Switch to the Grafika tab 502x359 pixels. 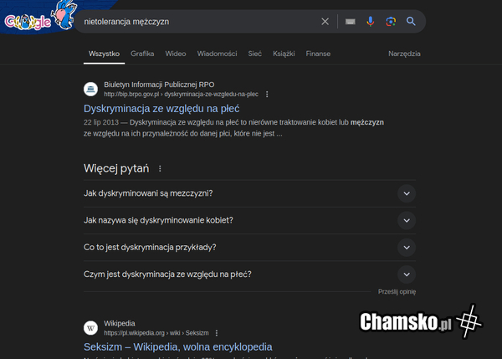click(142, 54)
